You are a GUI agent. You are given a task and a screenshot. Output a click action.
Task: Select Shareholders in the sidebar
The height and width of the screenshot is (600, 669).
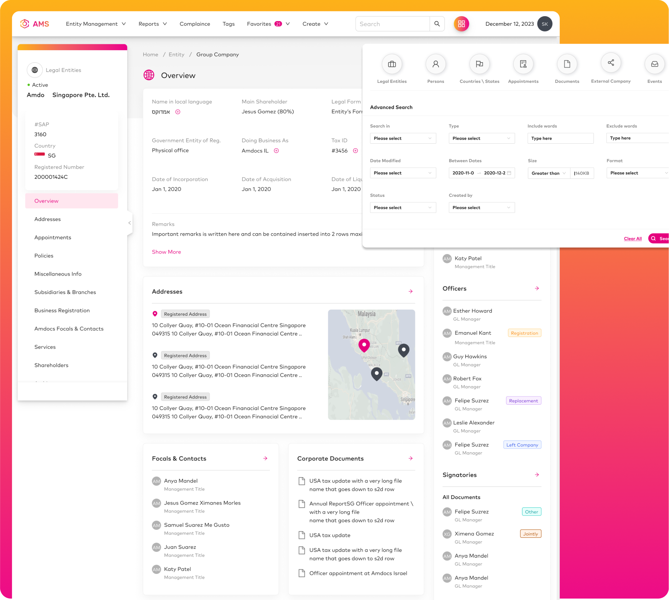(51, 365)
